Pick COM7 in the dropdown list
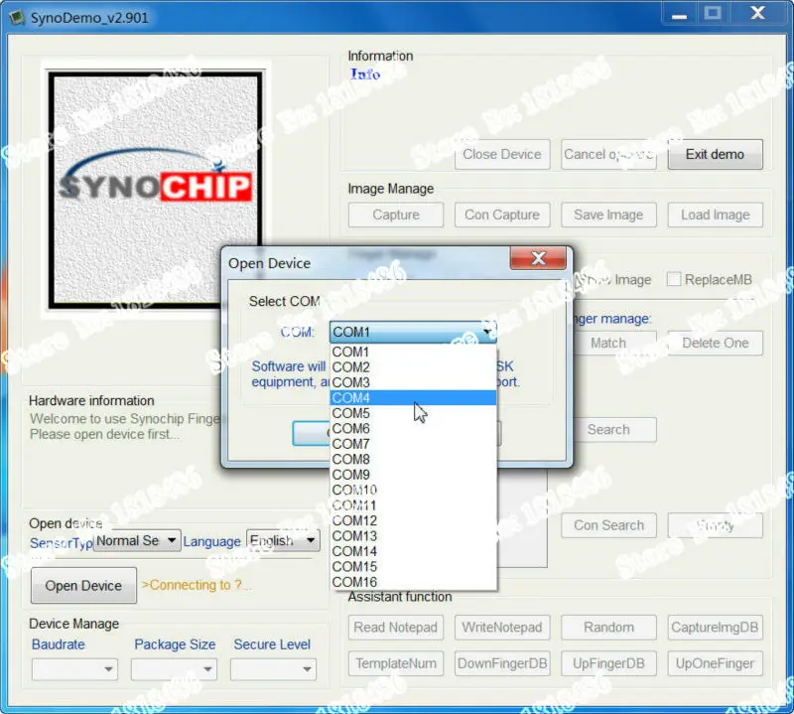 coord(413,444)
